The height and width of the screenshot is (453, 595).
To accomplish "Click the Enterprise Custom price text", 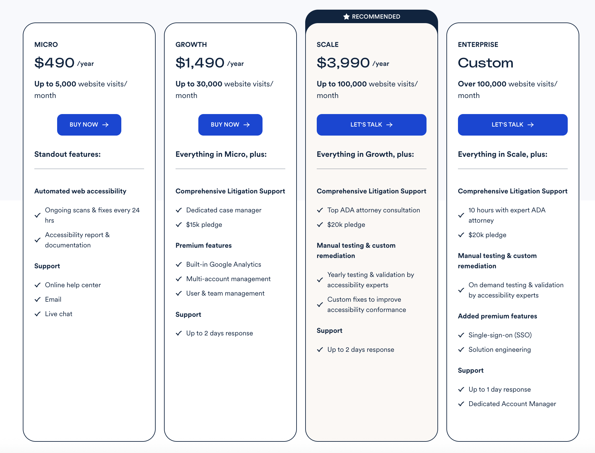I will pyautogui.click(x=486, y=63).
